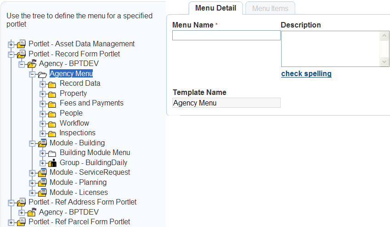Click the check spelling link
Image resolution: width=390 pixels, height=227 pixels.
point(306,73)
